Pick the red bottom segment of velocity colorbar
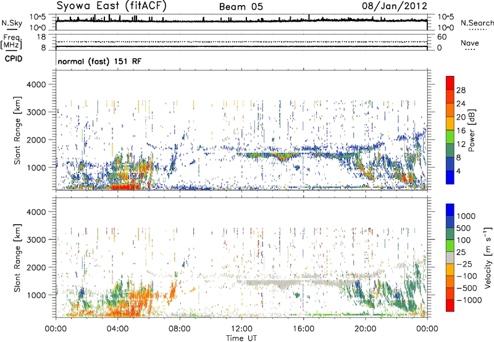Viewport: 494px width, 342px height. (450, 306)
